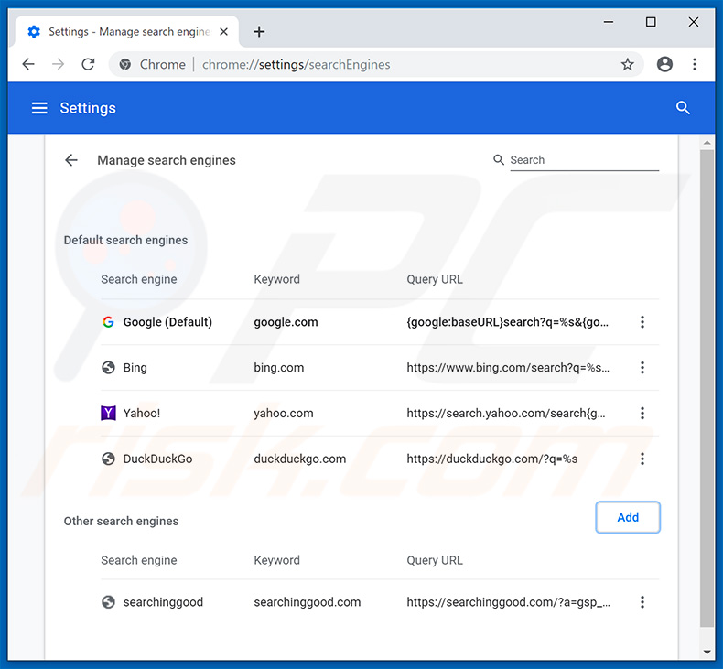This screenshot has width=723, height=669.
Task: Select the Settings - Manage search engines tab
Action: click(127, 31)
